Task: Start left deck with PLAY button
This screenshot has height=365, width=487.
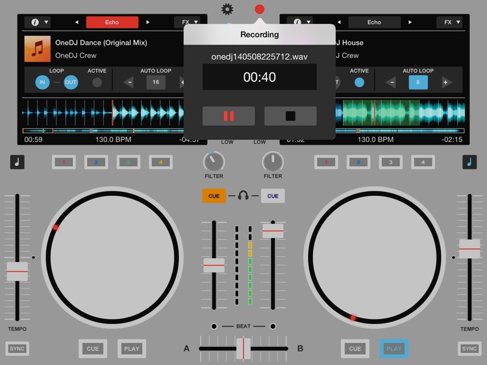Action: coord(132,349)
